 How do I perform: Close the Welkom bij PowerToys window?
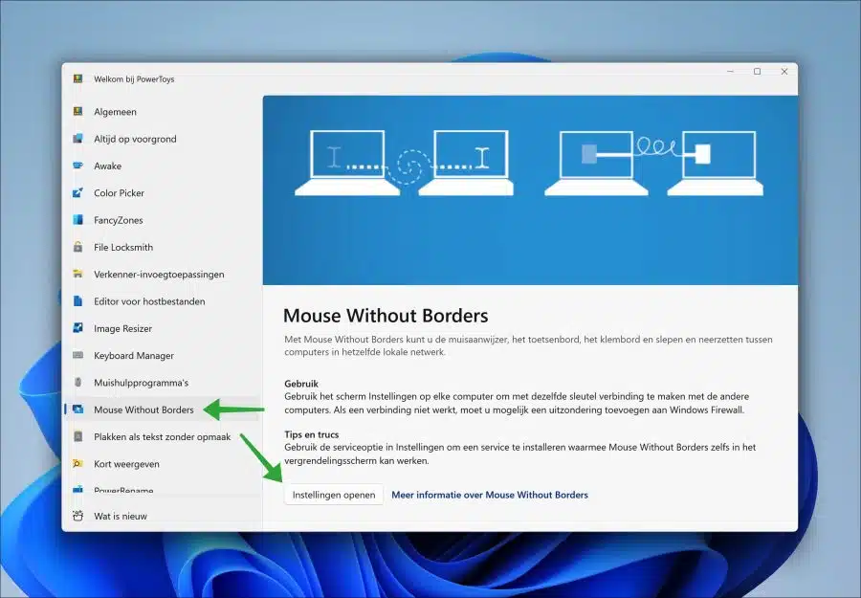tap(784, 72)
